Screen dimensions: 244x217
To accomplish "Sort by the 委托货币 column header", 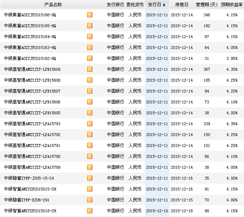I will 135,5.
